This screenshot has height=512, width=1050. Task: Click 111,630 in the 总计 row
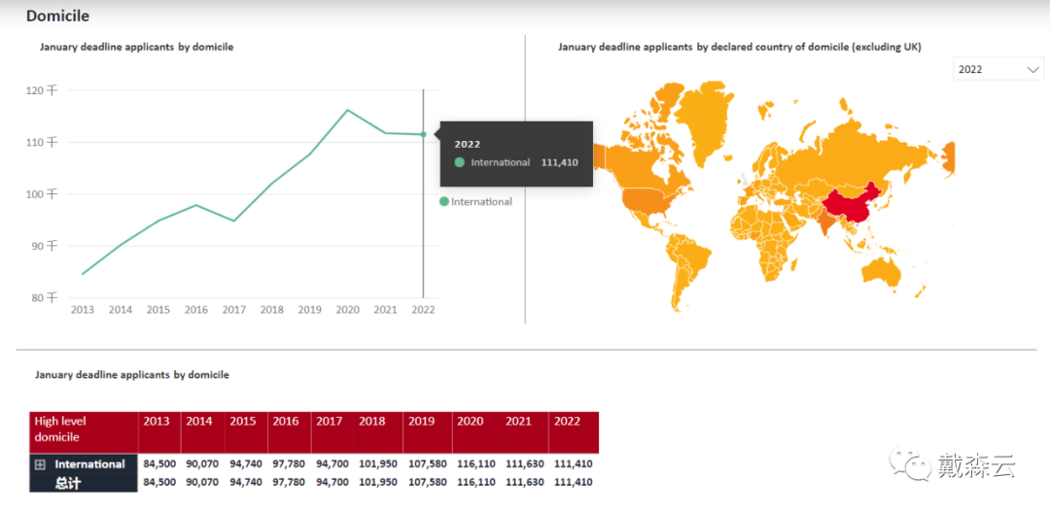pos(524,482)
